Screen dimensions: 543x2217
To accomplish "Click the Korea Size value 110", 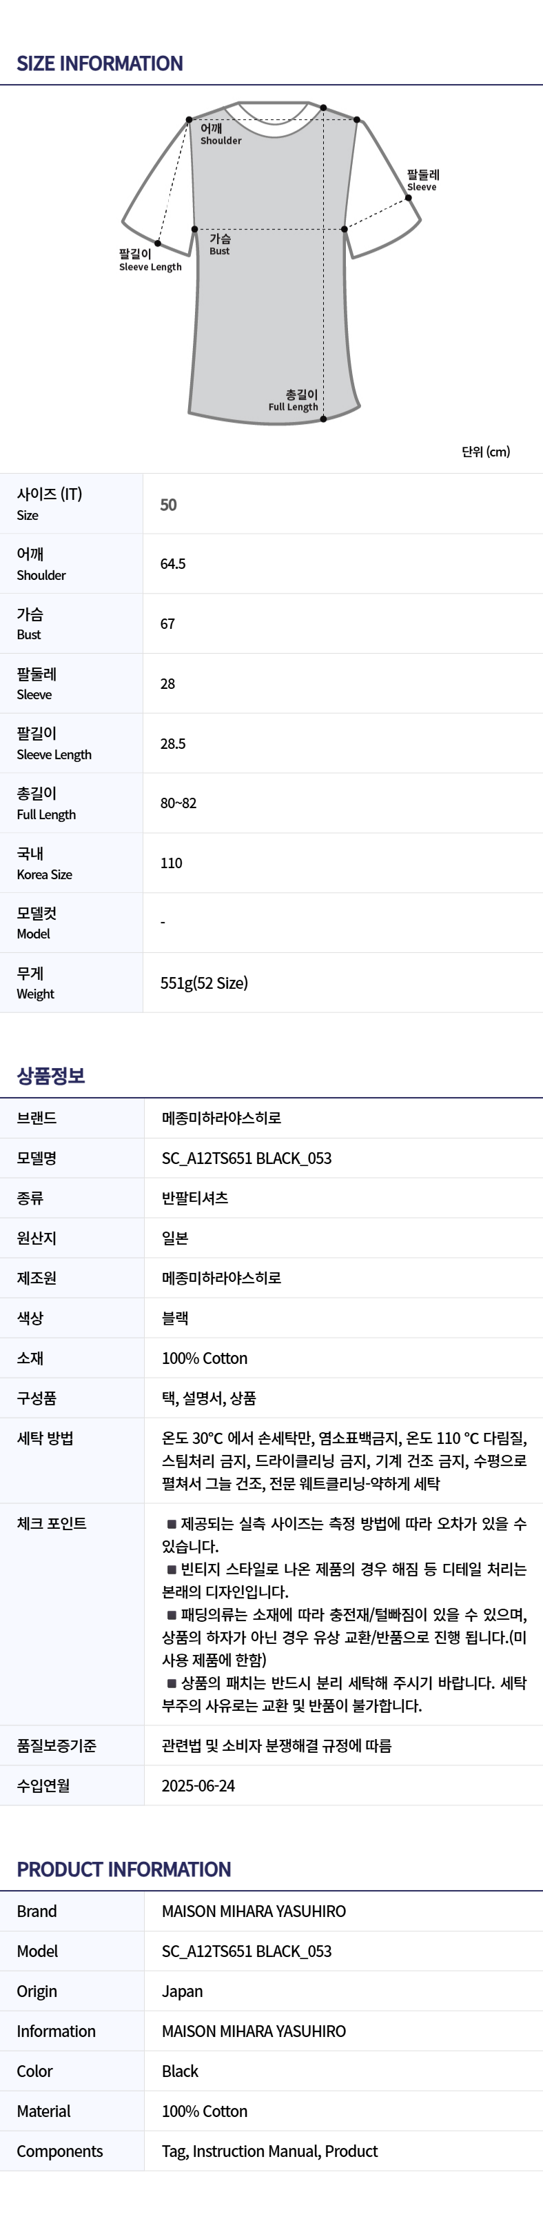I will (x=172, y=863).
